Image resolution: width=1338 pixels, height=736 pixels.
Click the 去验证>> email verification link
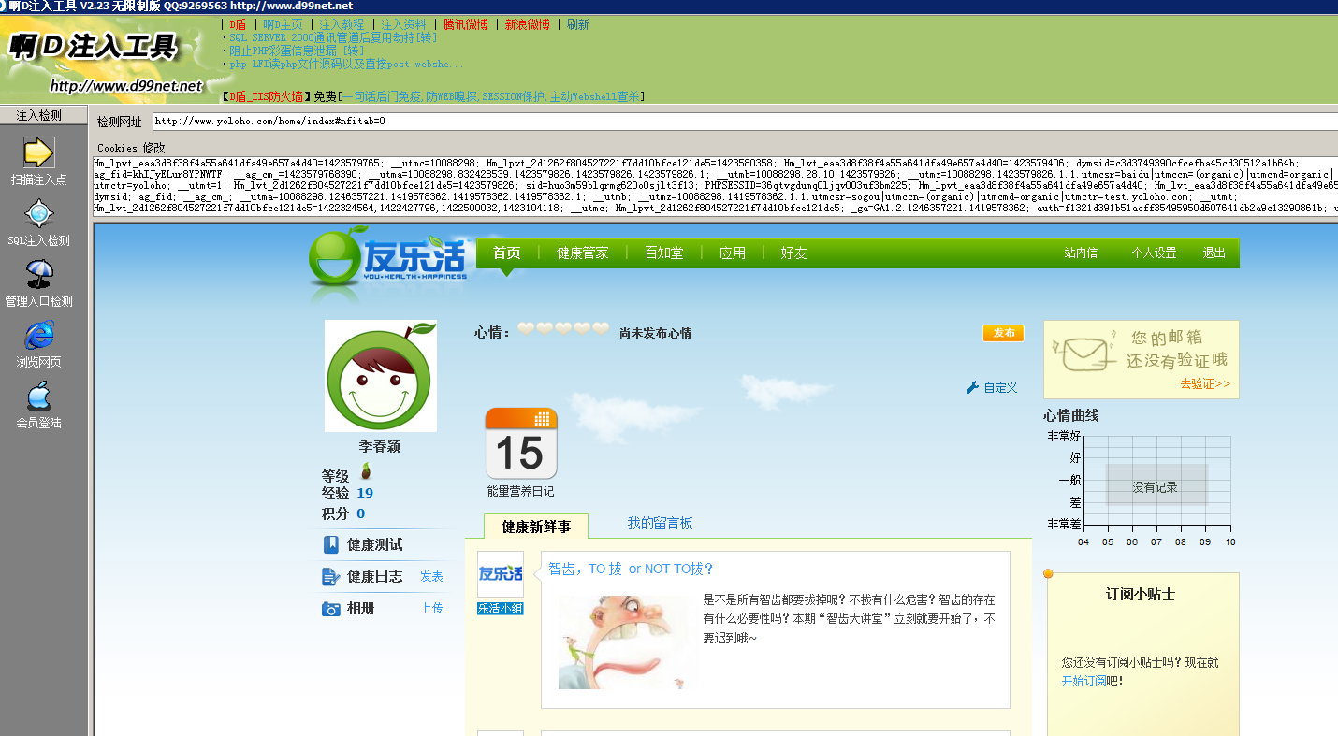pos(1205,383)
